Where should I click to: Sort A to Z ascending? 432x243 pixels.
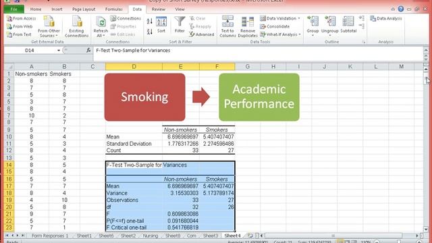(x=150, y=21)
